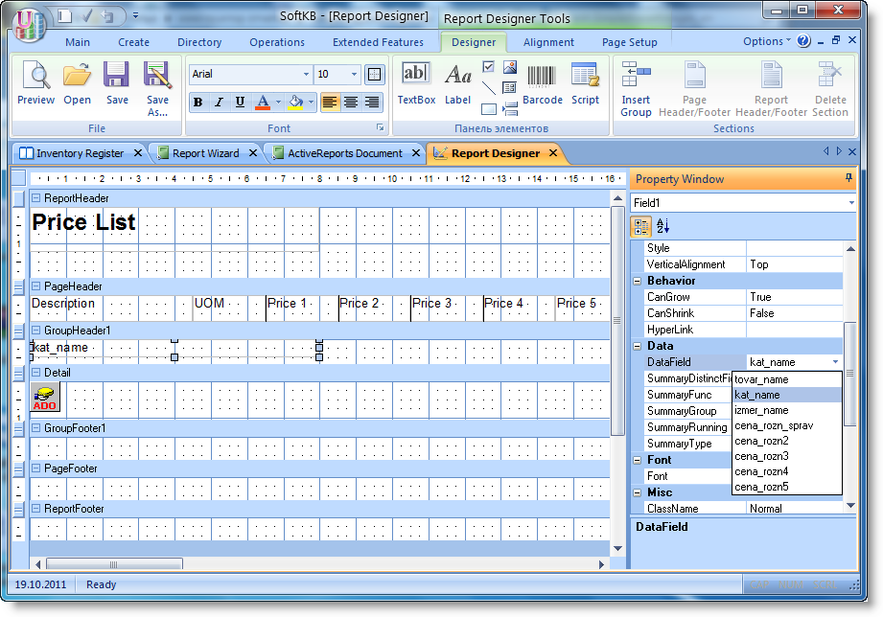The height and width of the screenshot is (617, 883).
Task: Open the Create ribbon tab
Action: [x=133, y=42]
